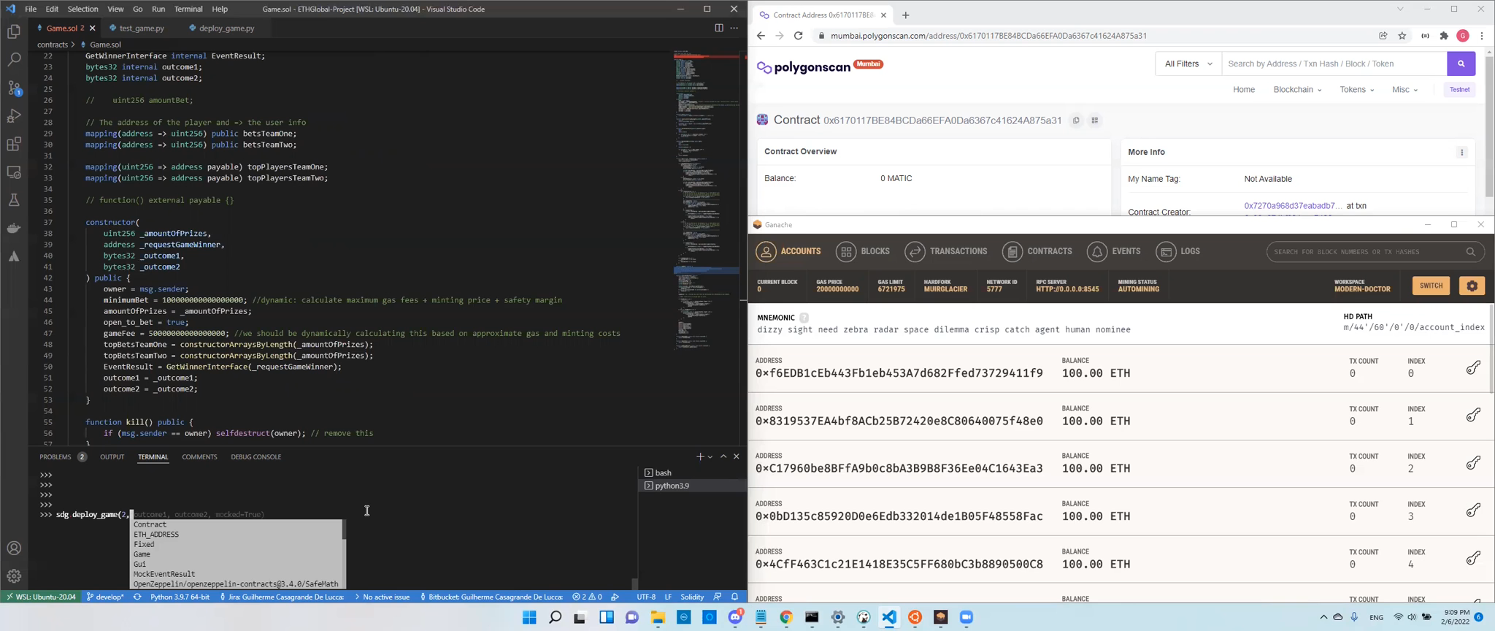
Task: Open the BLOCKS tab in Ganache
Action: [x=864, y=252]
